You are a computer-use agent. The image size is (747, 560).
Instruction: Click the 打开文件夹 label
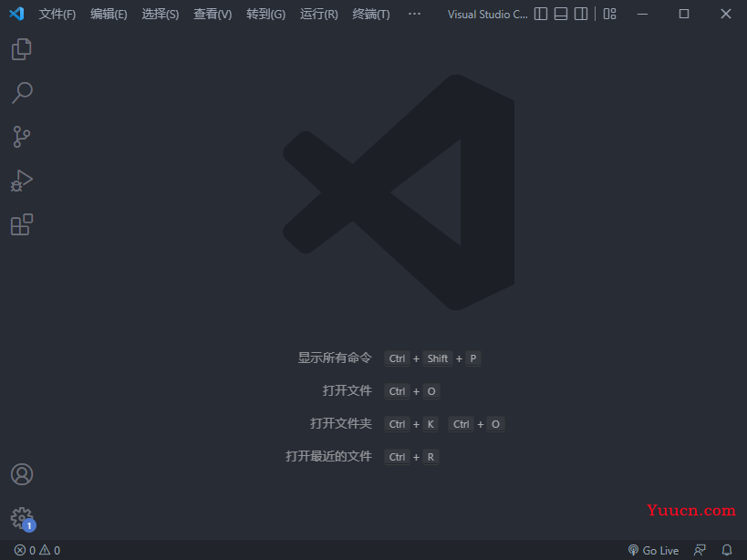(x=341, y=424)
